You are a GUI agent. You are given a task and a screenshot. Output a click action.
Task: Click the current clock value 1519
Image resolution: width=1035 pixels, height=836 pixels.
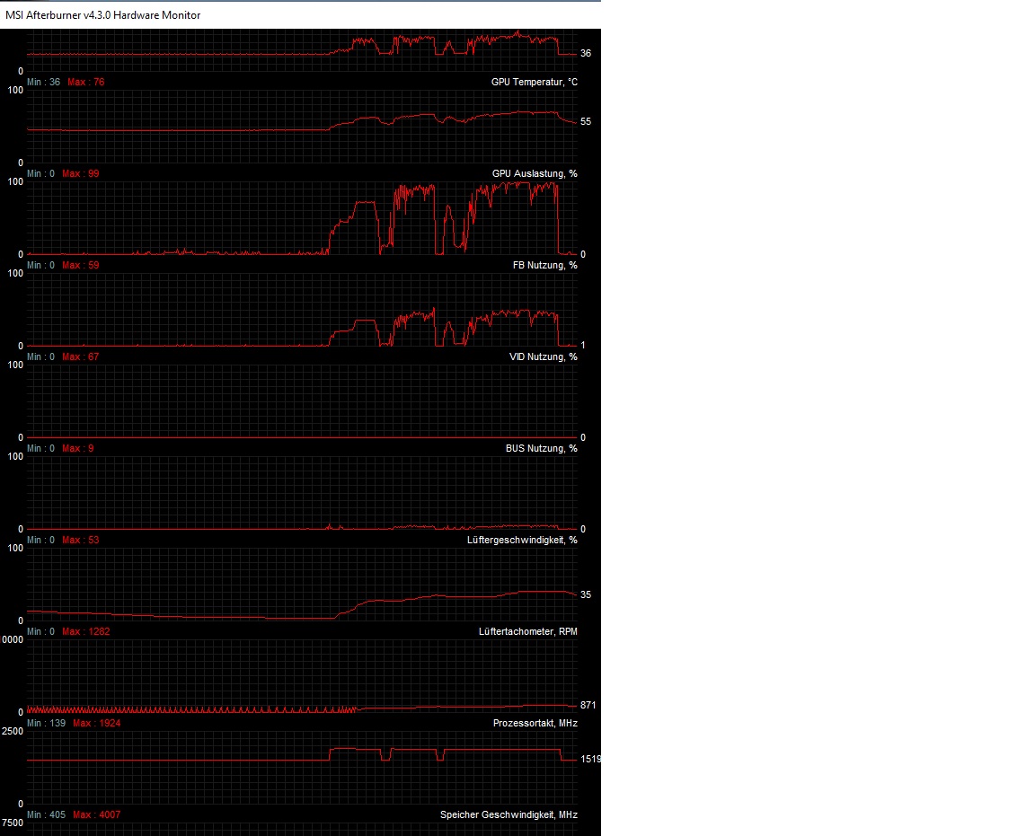click(x=590, y=759)
